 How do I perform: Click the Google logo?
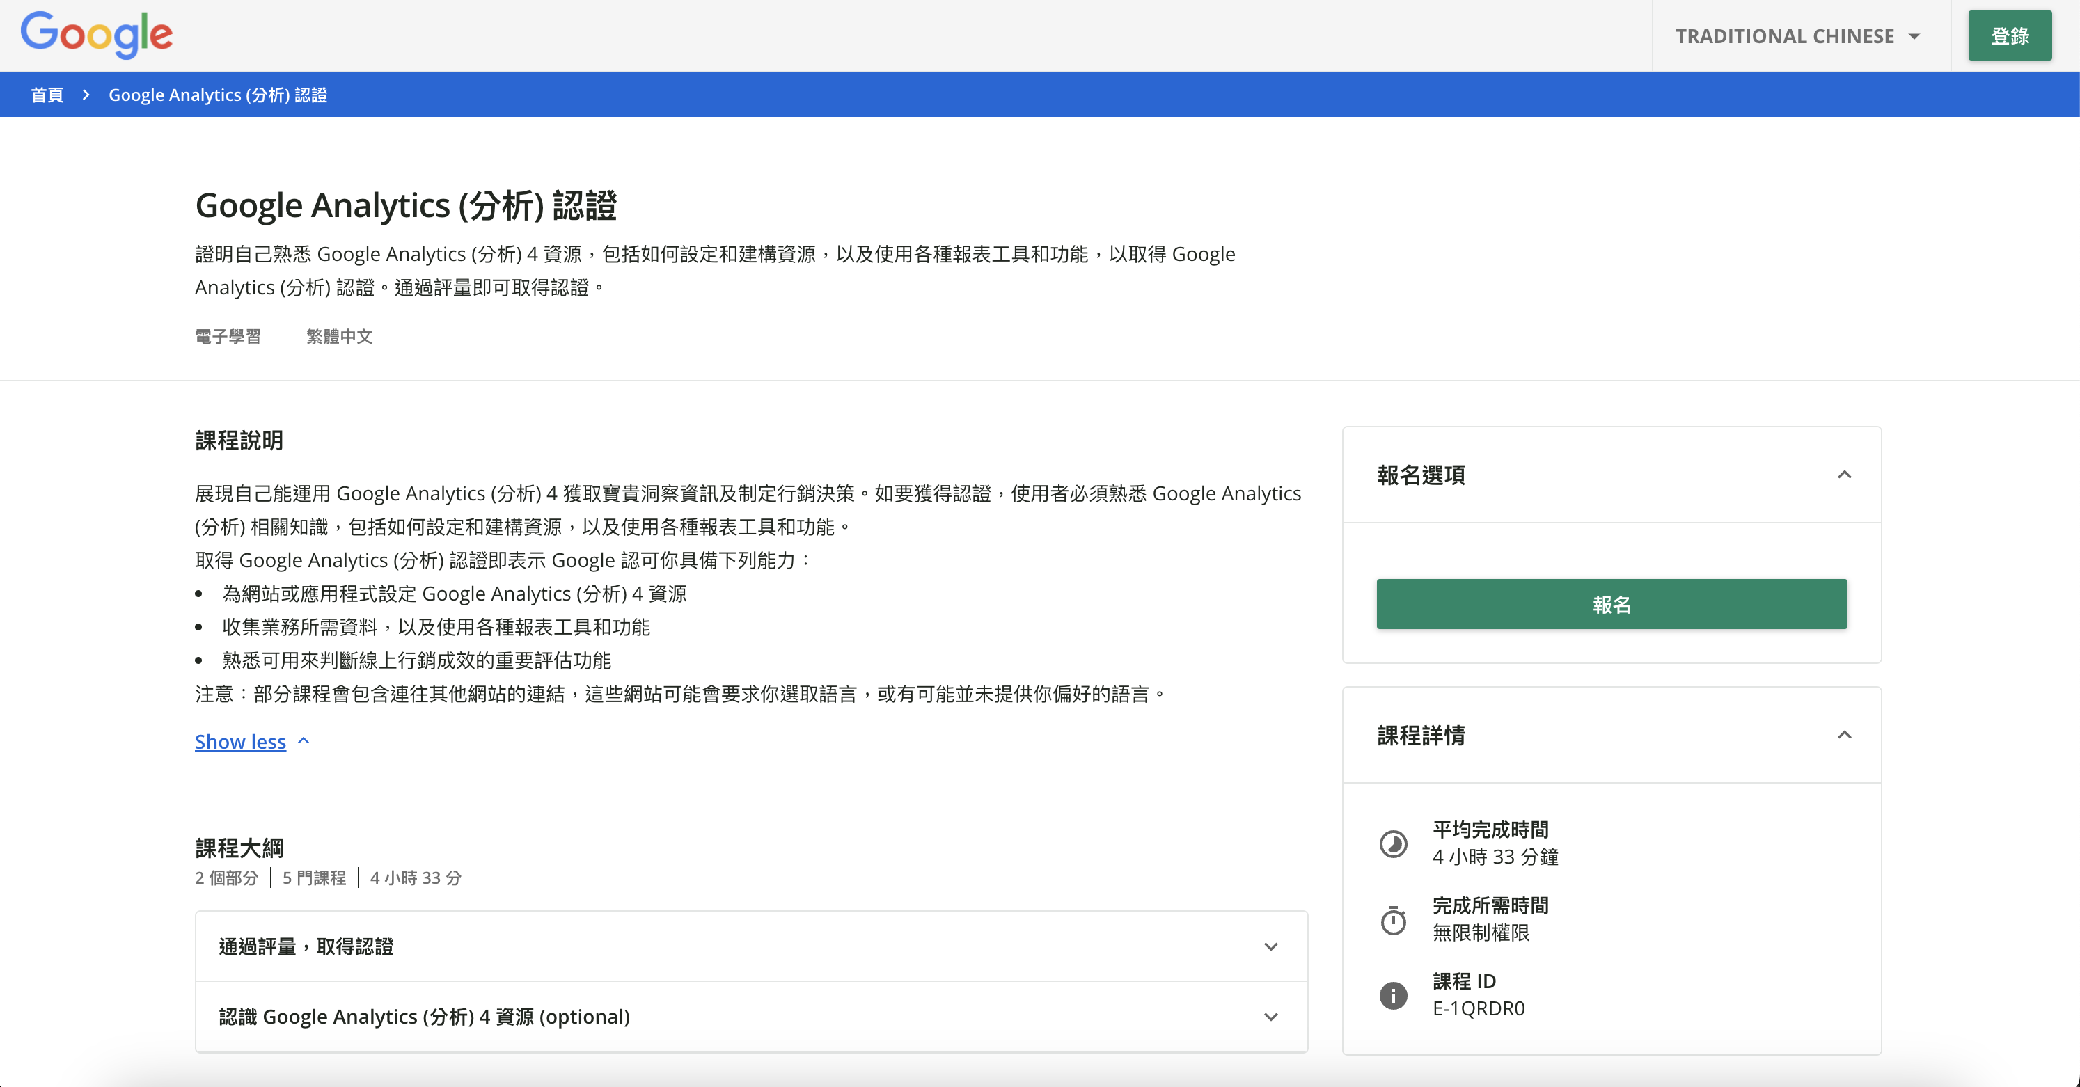(x=96, y=35)
